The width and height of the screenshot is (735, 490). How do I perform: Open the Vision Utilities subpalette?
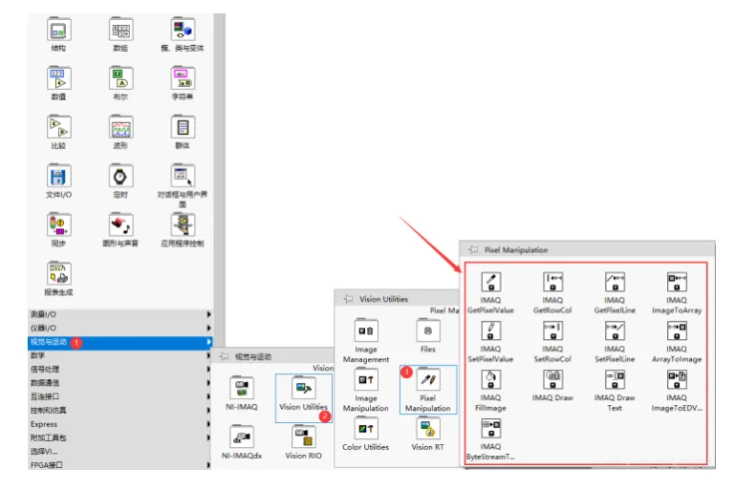pyautogui.click(x=304, y=389)
